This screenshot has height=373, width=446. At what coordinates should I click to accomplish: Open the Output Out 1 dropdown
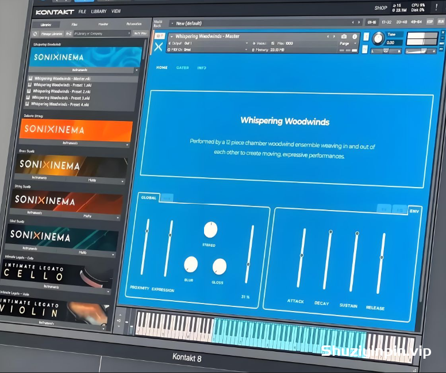(x=209, y=44)
